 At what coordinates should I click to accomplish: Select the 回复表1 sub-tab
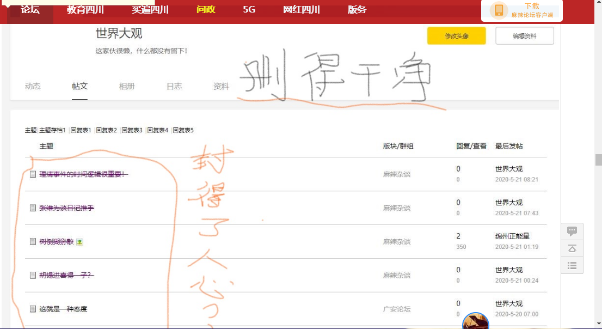[x=81, y=130]
